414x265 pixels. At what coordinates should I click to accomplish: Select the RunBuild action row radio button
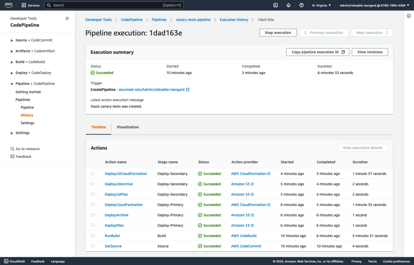[x=93, y=235]
